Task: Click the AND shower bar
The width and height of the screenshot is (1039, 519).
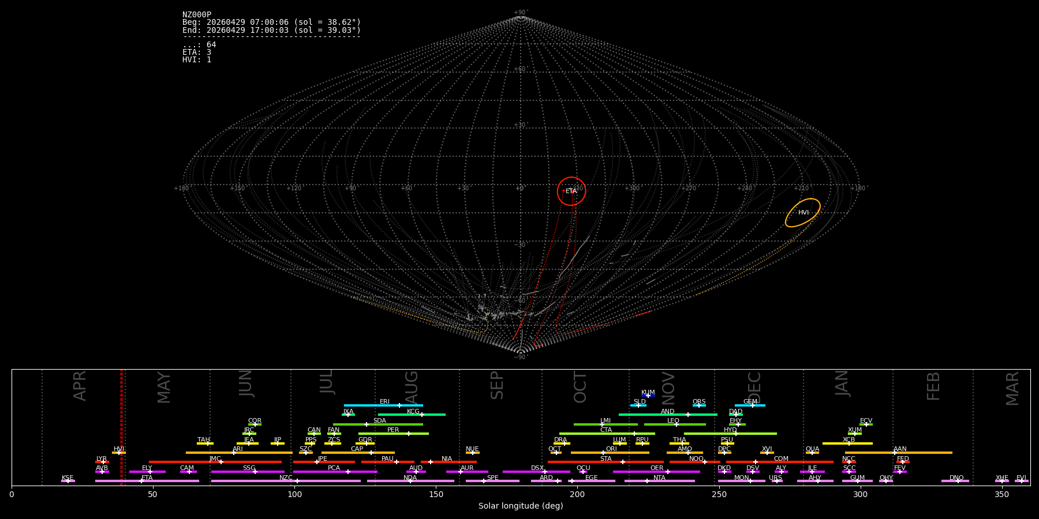Action: coord(668,415)
